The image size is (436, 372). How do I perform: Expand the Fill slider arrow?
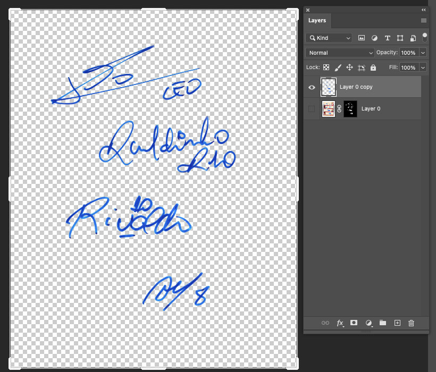point(423,67)
